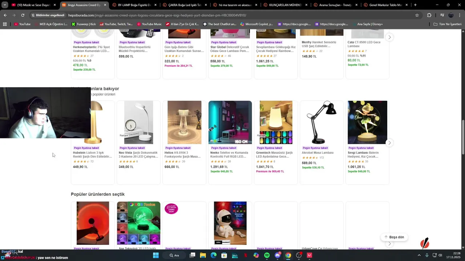Open the Chrome profile avatar
Screen dimensions: 465x261
click(x=451, y=15)
